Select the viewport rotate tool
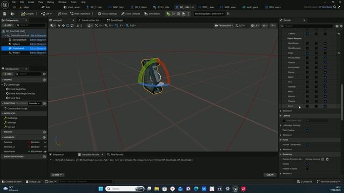The image size is (344, 193). pyautogui.click(x=68, y=26)
